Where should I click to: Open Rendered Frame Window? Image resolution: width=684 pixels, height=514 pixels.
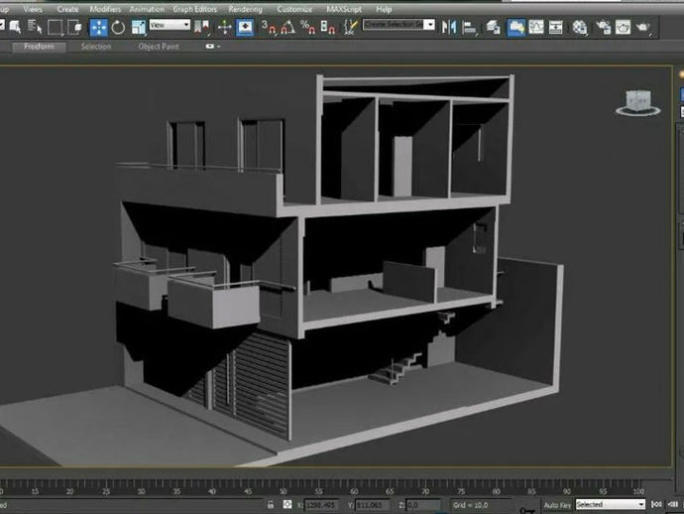tap(623, 27)
